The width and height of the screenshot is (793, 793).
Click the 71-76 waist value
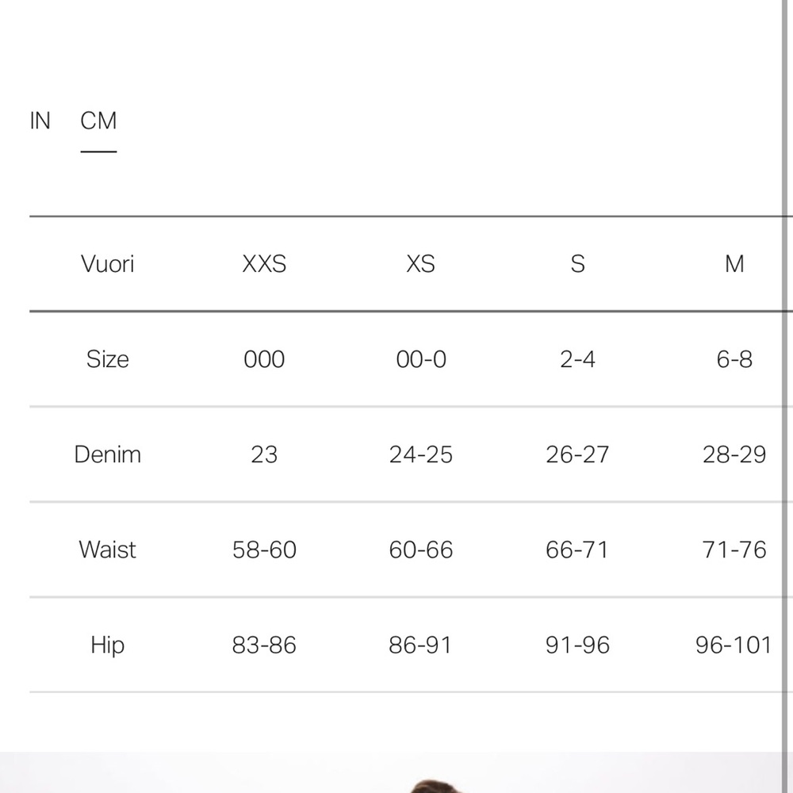(734, 550)
